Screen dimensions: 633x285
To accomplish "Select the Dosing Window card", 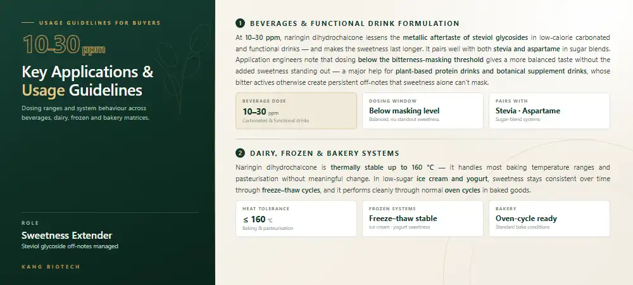I will [x=423, y=111].
